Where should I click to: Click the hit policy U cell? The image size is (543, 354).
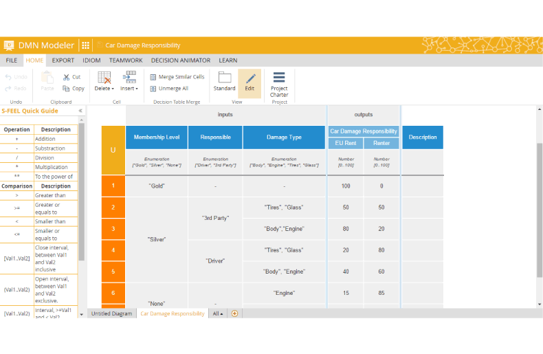tap(113, 150)
